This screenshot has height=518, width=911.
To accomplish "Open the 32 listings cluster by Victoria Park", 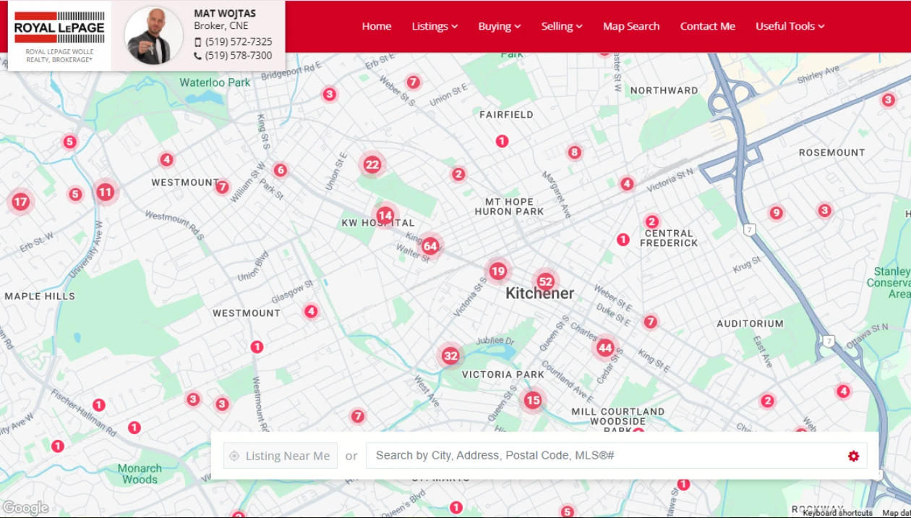I will (x=450, y=355).
